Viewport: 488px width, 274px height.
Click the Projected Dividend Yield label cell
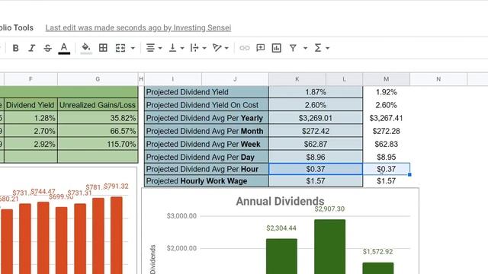207,92
